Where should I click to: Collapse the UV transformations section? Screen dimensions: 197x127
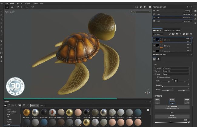point(155,77)
